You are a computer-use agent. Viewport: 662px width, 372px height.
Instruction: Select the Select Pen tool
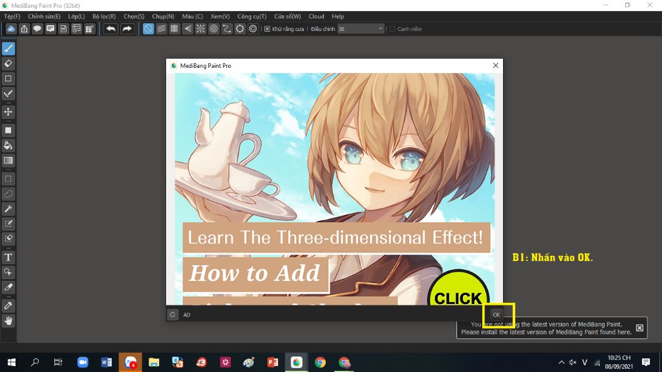coord(8,223)
